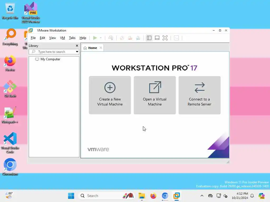
Task: Close the Home tab
Action: point(101,48)
